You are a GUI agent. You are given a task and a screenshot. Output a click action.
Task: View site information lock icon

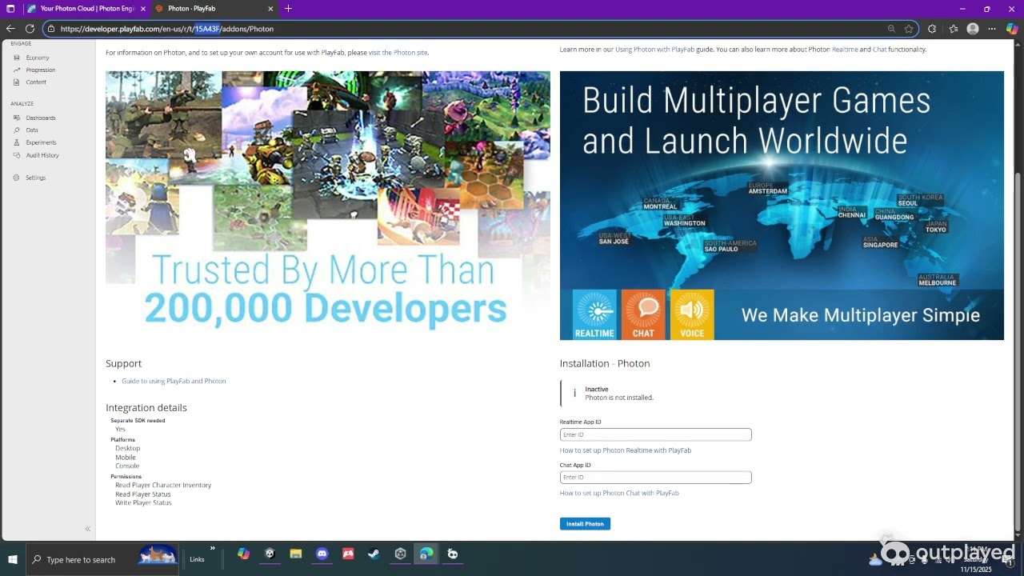click(x=51, y=29)
